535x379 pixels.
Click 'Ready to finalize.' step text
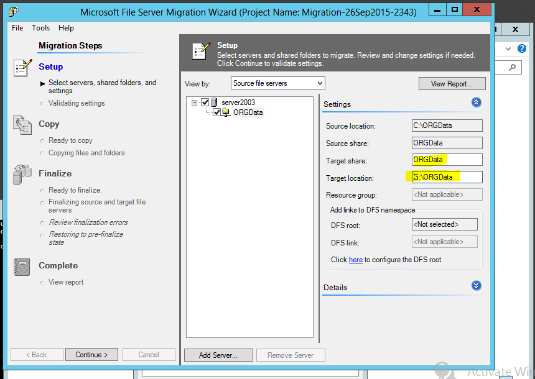75,190
